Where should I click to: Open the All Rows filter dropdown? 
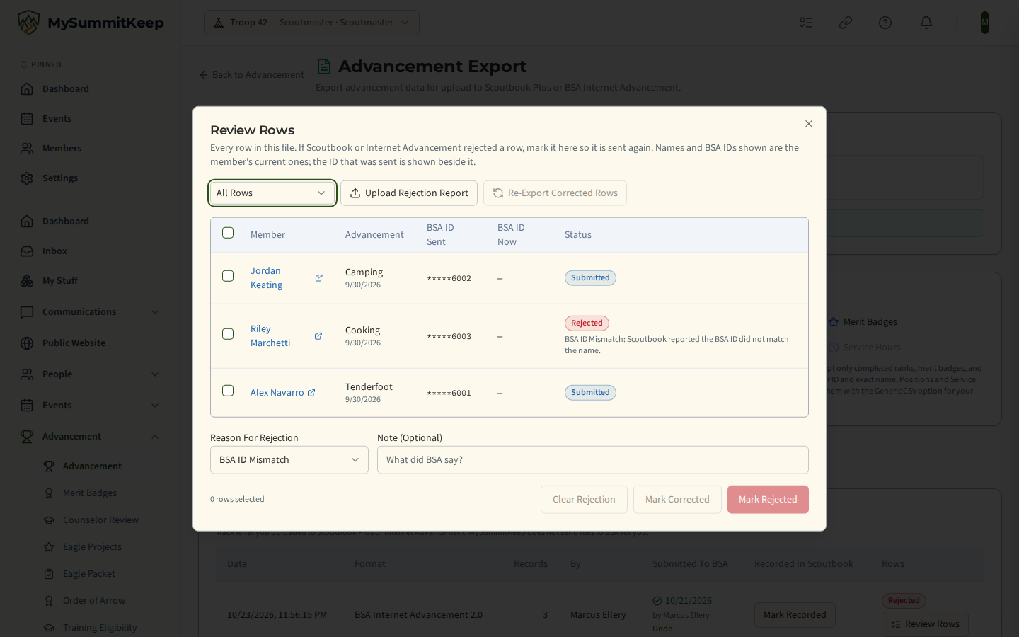click(x=272, y=193)
